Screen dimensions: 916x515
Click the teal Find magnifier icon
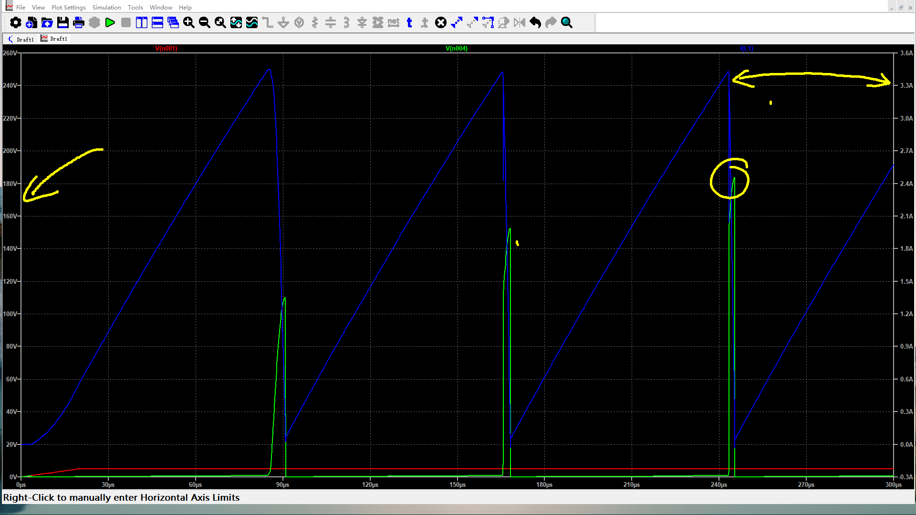[567, 22]
